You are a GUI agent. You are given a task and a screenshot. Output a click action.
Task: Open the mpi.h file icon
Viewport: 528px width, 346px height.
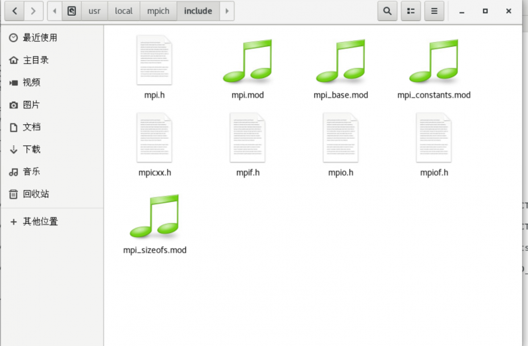pyautogui.click(x=154, y=61)
